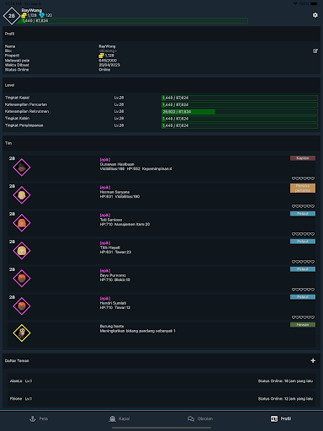Edit profile using the pencil icon
323x431 pixels.
pyautogui.click(x=315, y=51)
